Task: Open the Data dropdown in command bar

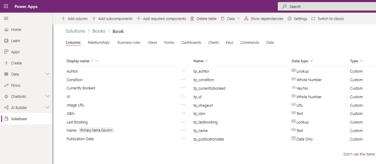Action: point(238,19)
